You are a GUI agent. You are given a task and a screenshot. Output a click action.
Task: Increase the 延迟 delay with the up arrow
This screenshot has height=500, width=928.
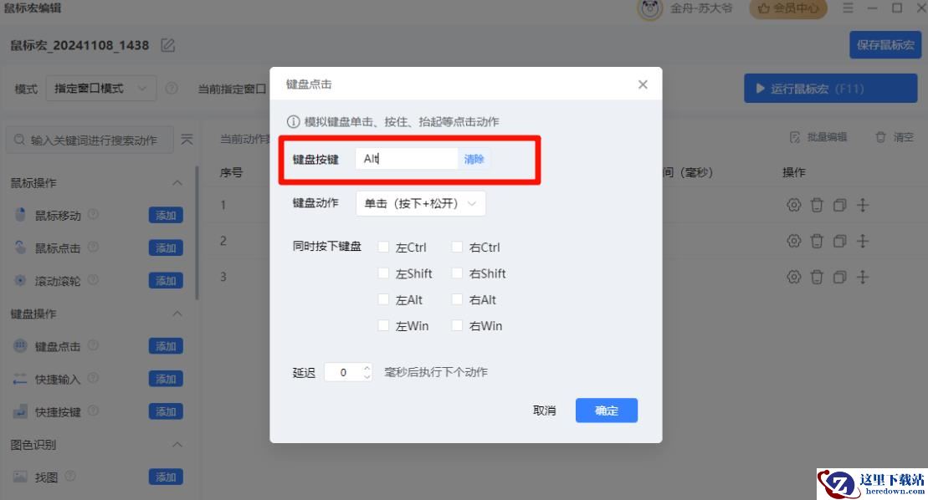[x=367, y=368]
